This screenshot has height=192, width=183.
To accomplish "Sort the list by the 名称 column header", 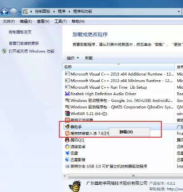I will 119,67.
